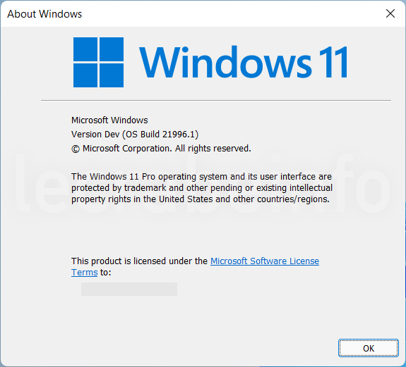This screenshot has width=406, height=367.
Task: Click the large "Windows" wordmark text
Action: point(225,62)
